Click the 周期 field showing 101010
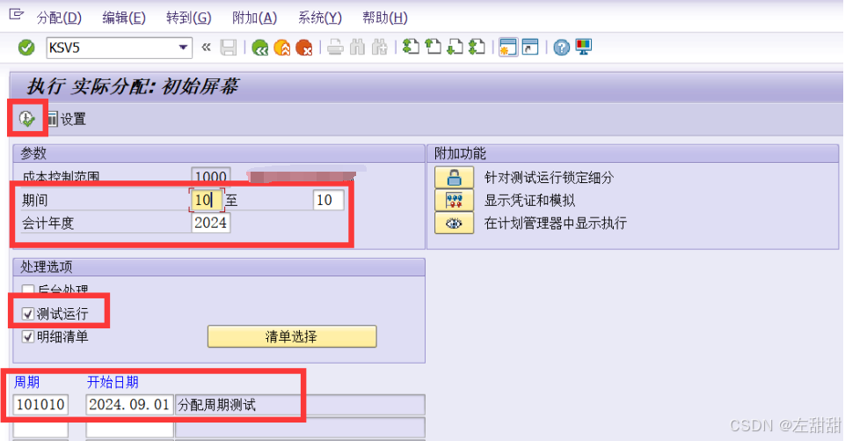The image size is (845, 441). click(40, 404)
